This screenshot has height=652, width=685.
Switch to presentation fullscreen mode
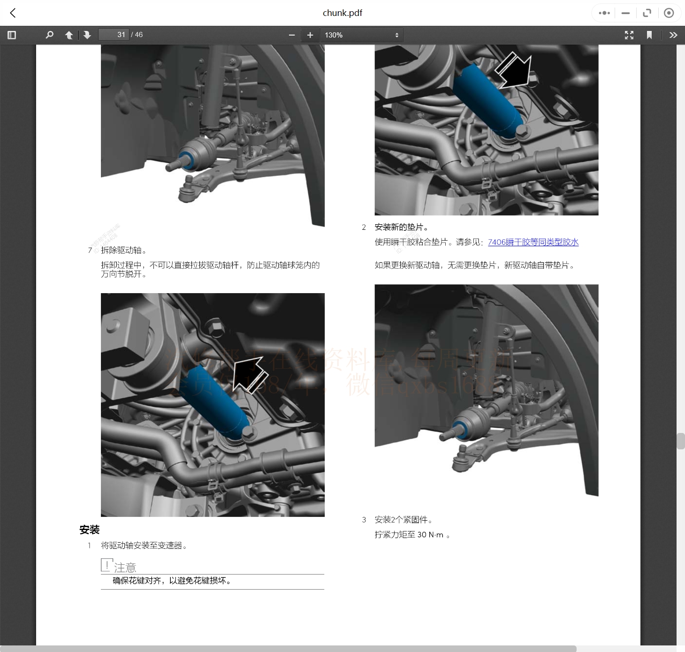(629, 35)
